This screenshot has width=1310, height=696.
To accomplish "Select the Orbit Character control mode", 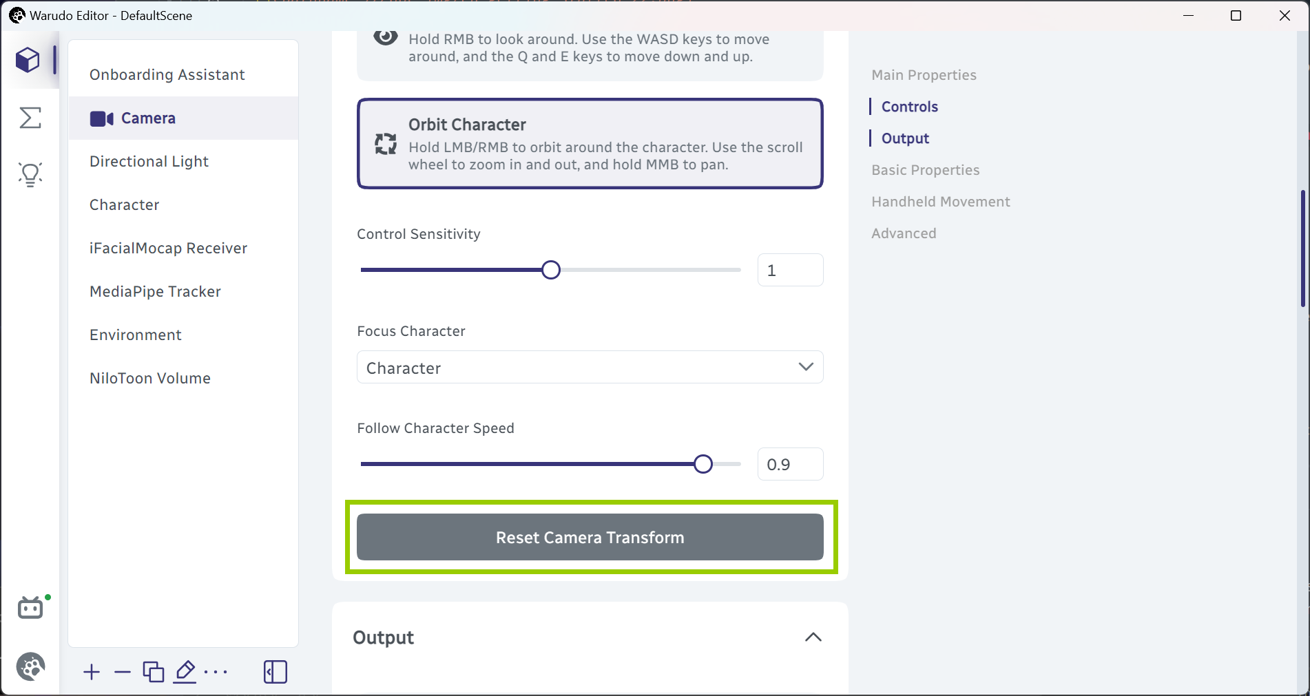I will 590,144.
